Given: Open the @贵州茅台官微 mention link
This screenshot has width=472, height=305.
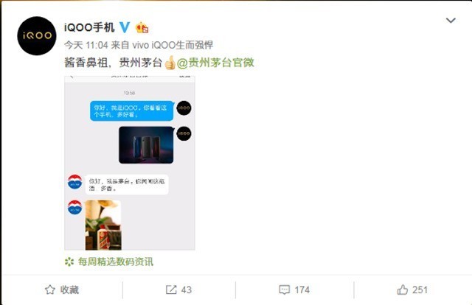Looking at the screenshot, I should tap(215, 63).
